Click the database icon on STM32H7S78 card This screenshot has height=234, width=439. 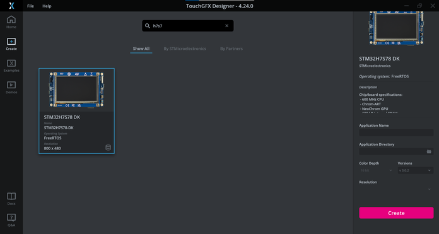click(x=108, y=148)
